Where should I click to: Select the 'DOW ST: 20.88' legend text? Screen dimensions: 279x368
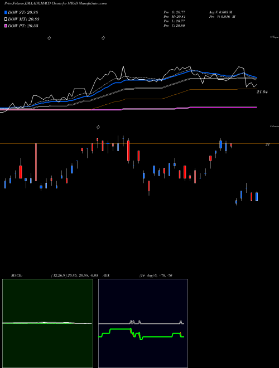(23, 12)
